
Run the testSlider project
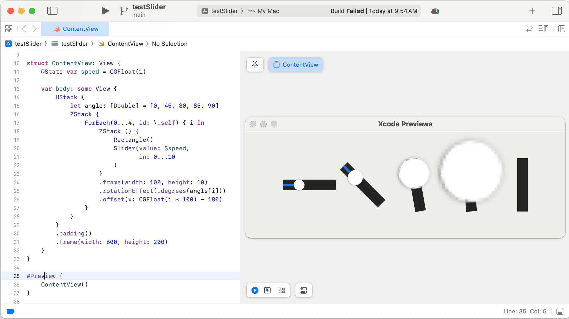[105, 11]
